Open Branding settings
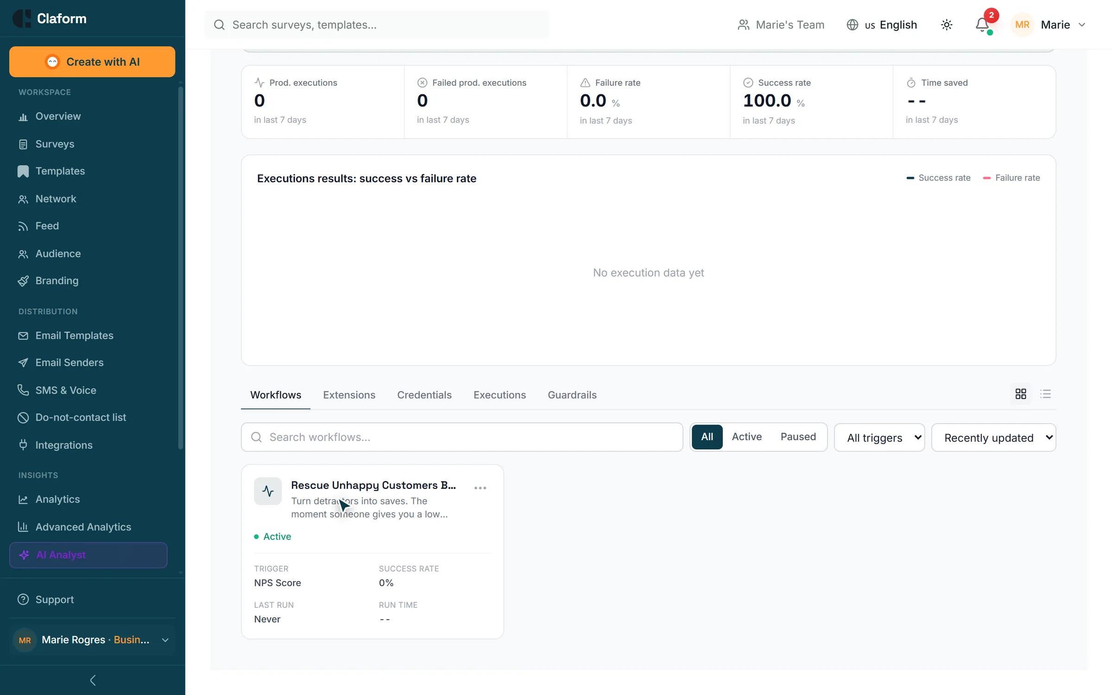1112x695 pixels. 88,281
